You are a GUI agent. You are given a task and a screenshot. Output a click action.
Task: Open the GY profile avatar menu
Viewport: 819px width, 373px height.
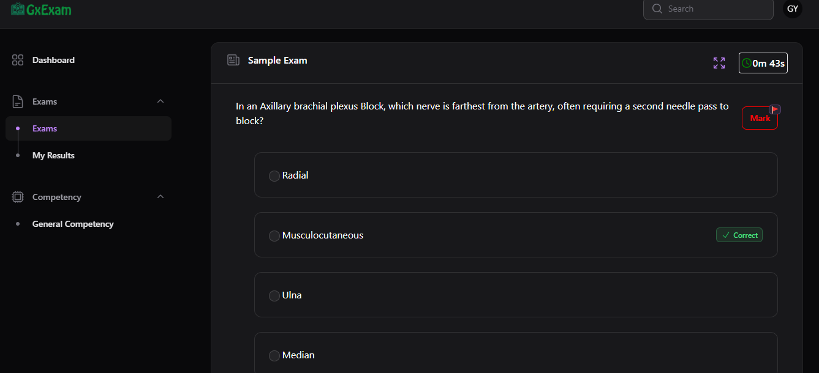click(x=792, y=9)
